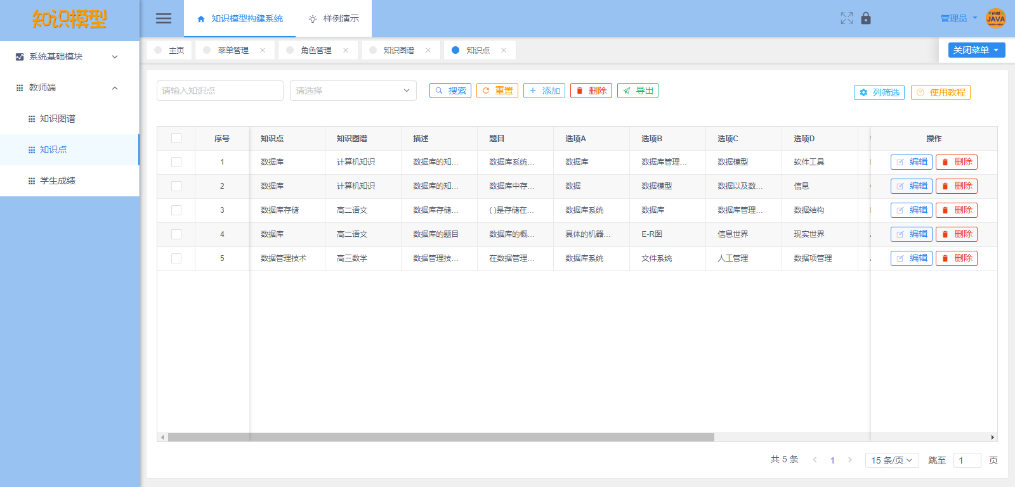The image size is (1015, 487).
Task: Click the 请输入知识点 input field
Action: pos(219,91)
